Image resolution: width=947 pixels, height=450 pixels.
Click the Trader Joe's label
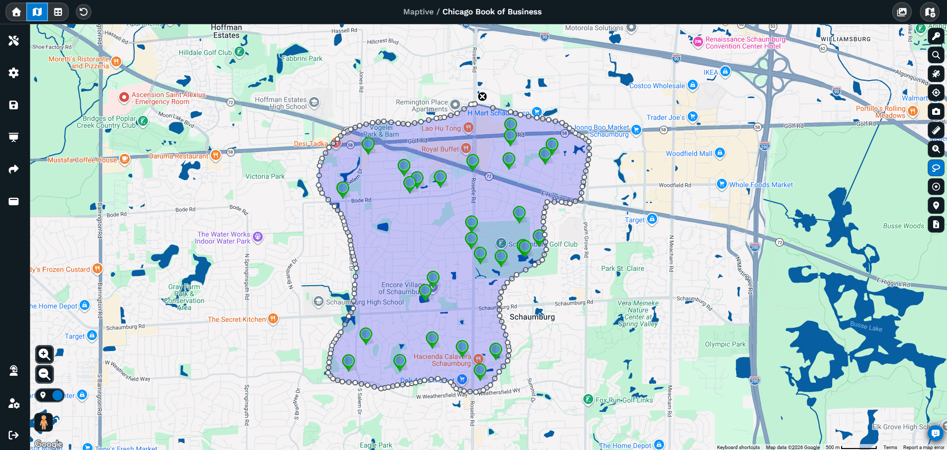coord(665,117)
